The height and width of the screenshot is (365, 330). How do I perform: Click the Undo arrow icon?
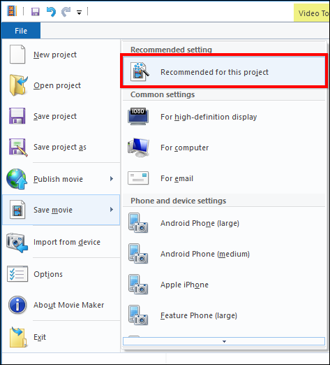tap(51, 12)
